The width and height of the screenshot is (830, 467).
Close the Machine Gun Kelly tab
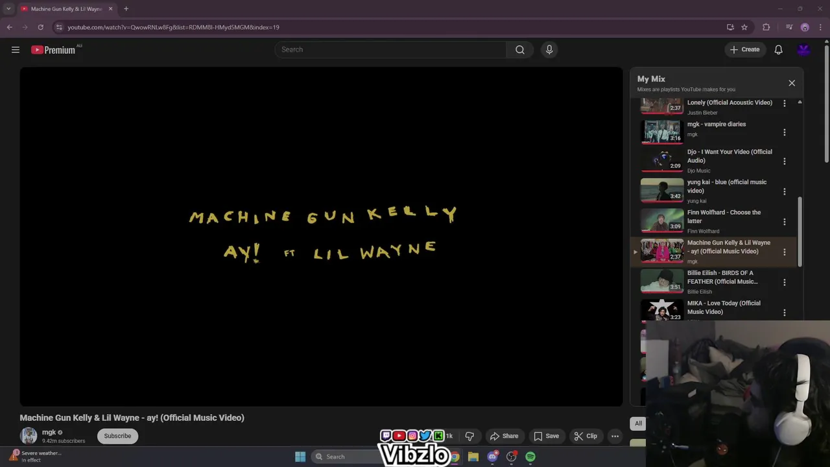tap(110, 8)
